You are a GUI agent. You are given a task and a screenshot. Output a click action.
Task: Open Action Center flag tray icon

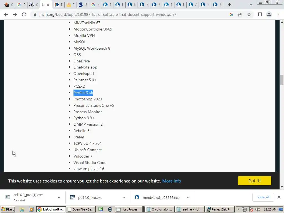(251, 210)
